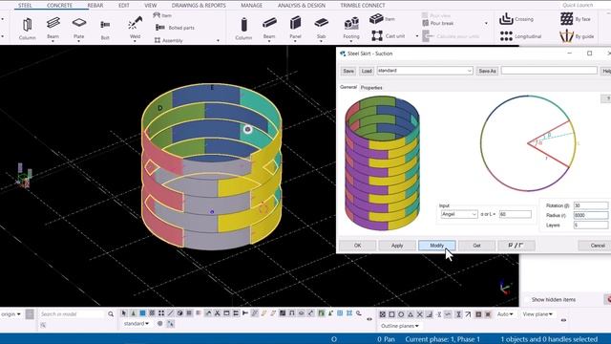611x344 pixels.
Task: Select the Assembly tool
Action: click(169, 40)
